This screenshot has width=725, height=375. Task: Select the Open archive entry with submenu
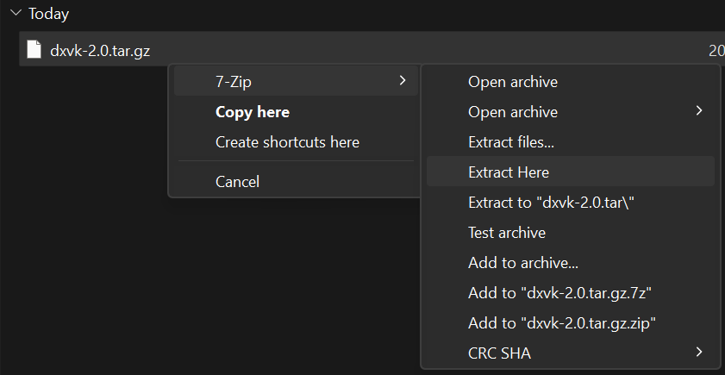512,112
